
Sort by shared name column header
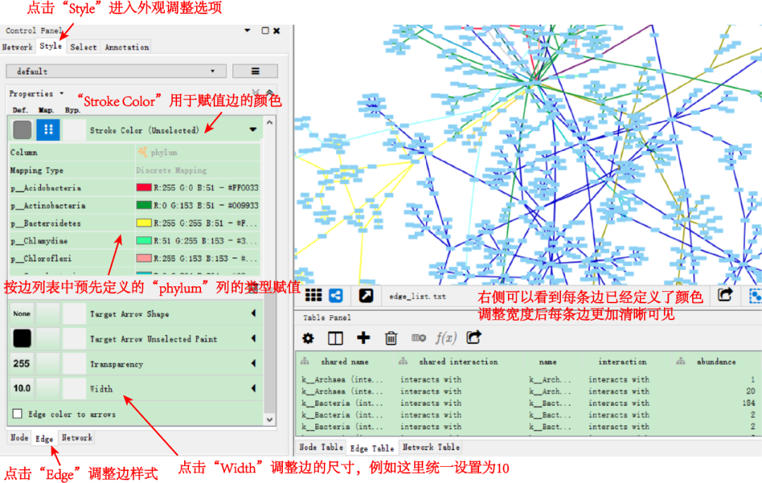tap(344, 362)
